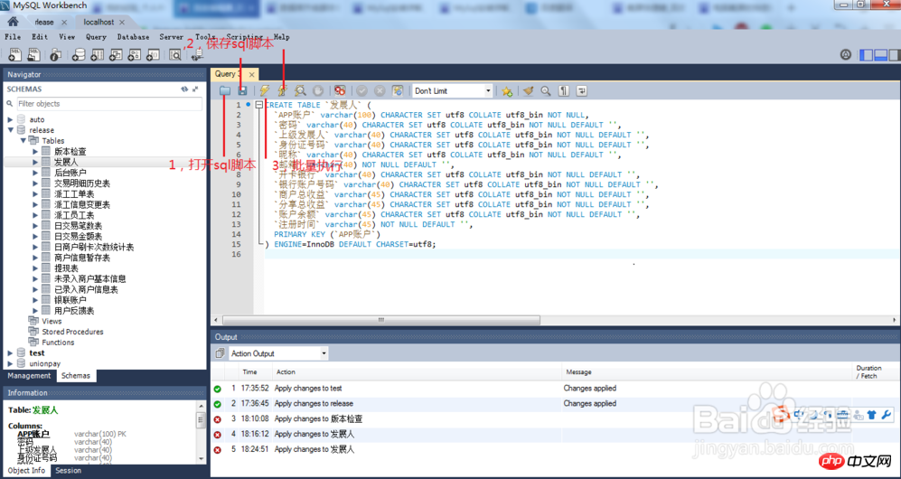Save snippet star icon
901x479 pixels.
point(506,90)
